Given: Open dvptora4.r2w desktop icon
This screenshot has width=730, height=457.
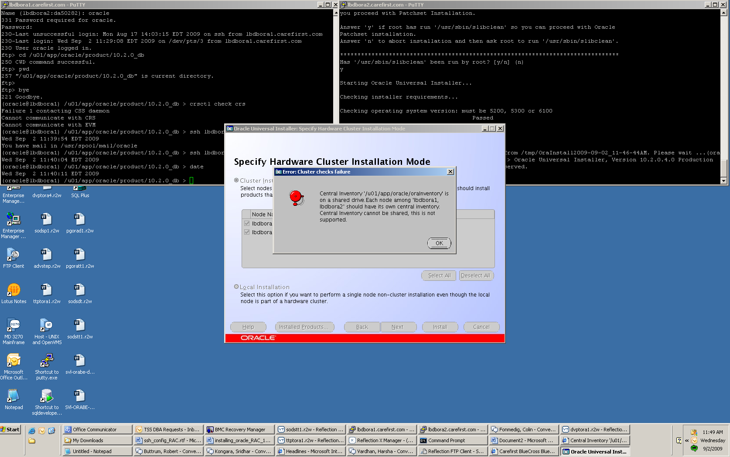Looking at the screenshot, I should click(x=47, y=192).
